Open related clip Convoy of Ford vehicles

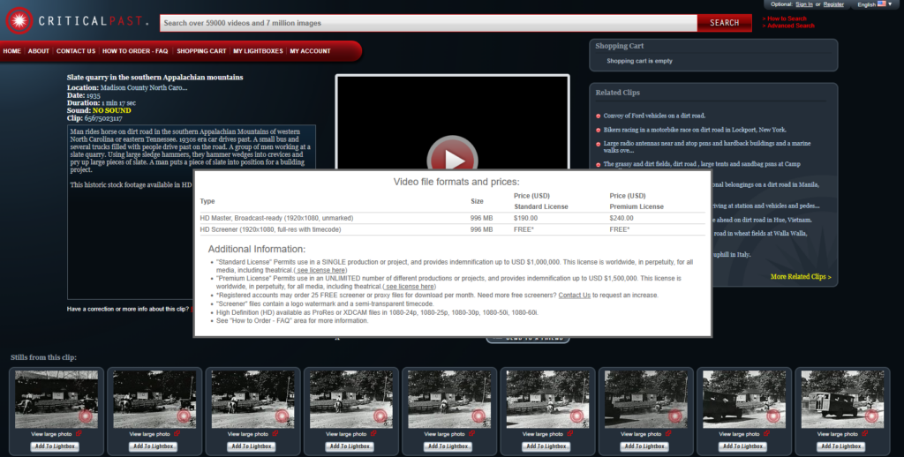click(x=654, y=116)
